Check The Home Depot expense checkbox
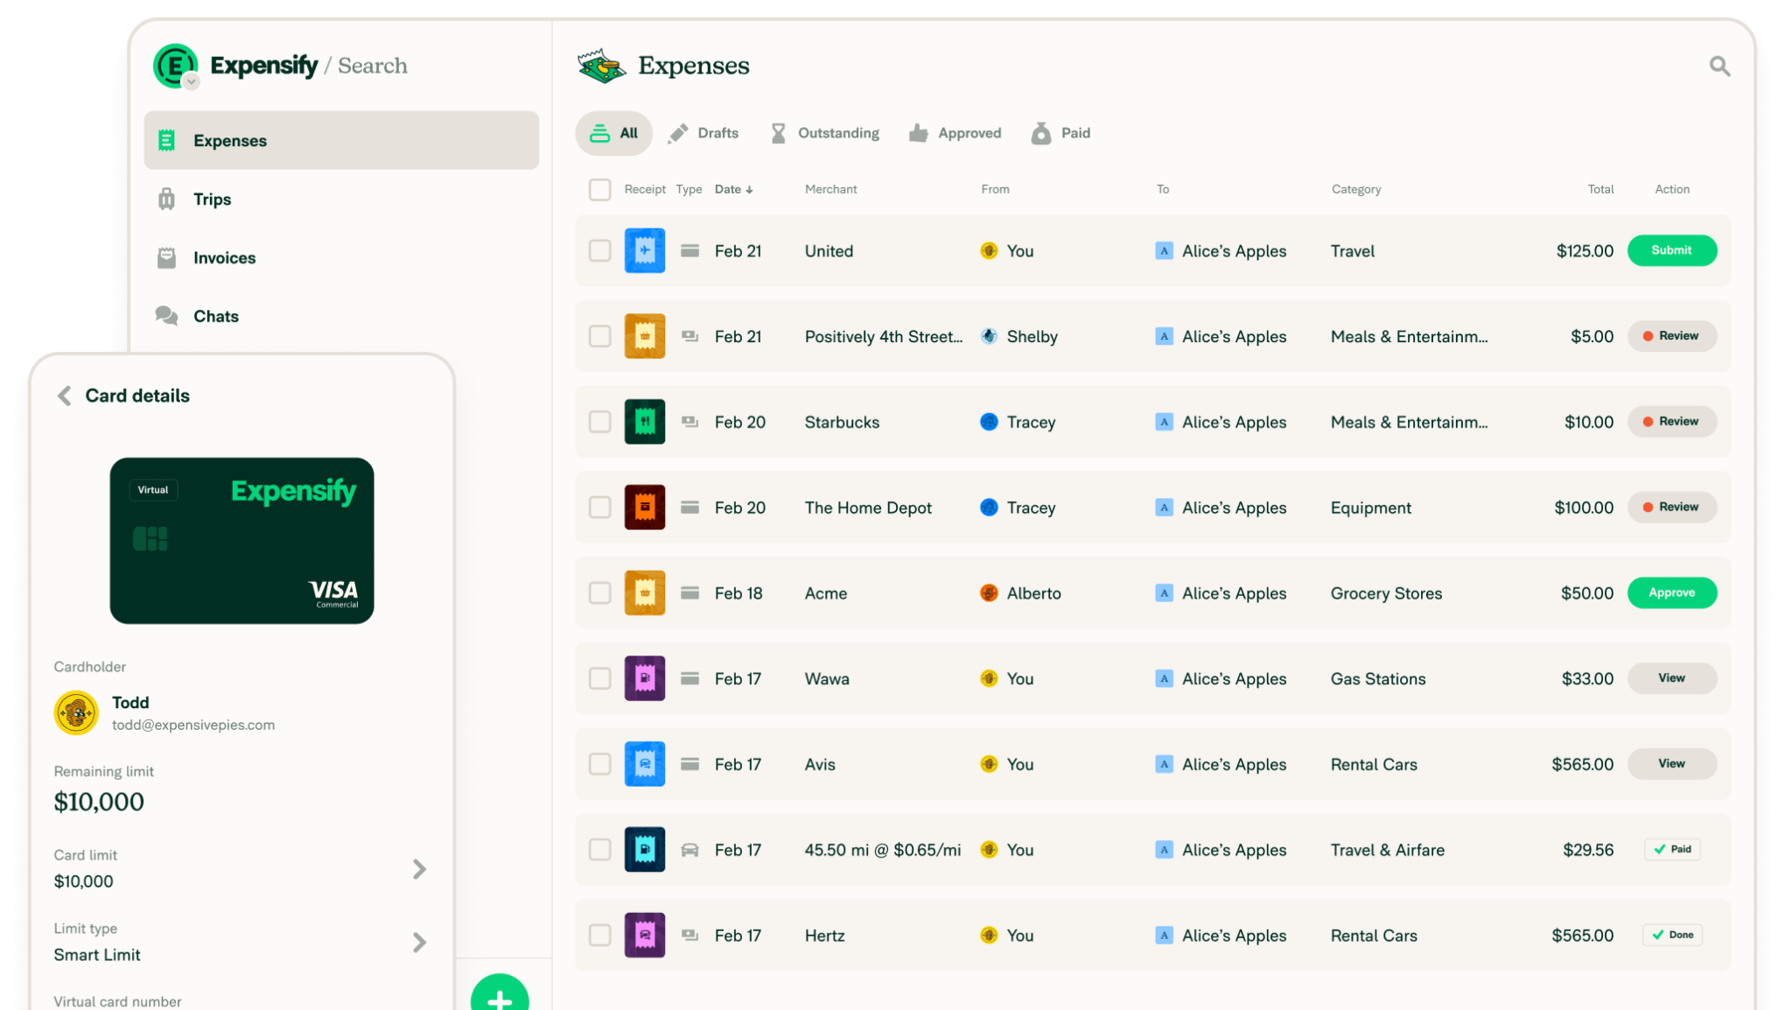The height and width of the screenshot is (1010, 1792). pyautogui.click(x=599, y=508)
